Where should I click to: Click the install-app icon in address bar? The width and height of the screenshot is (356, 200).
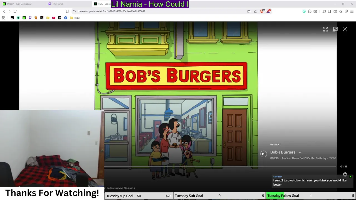[249, 11]
